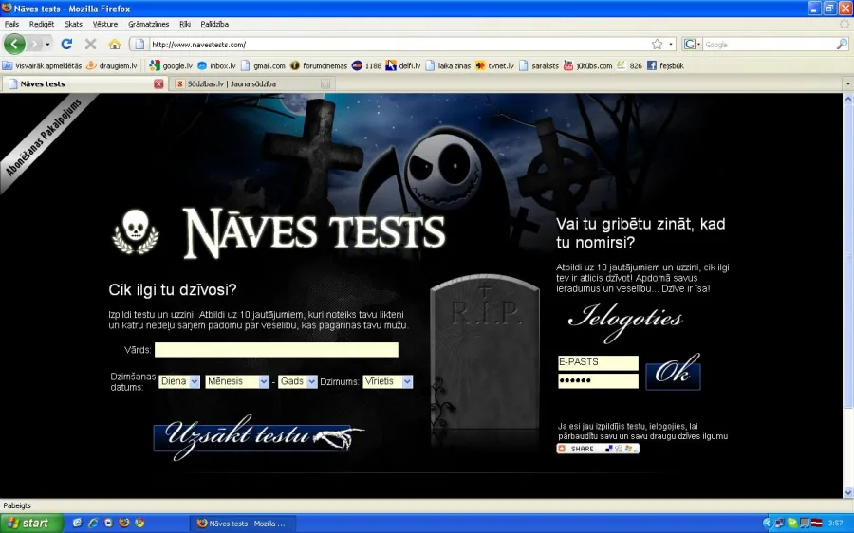
Task: Go to the Home page icon
Action: point(115,44)
